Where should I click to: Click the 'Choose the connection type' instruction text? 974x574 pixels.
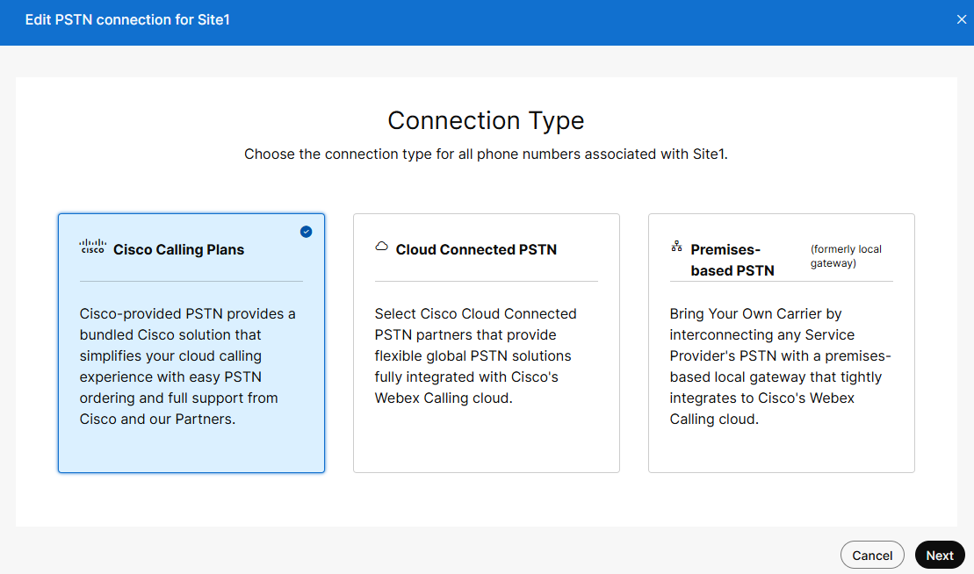486,154
